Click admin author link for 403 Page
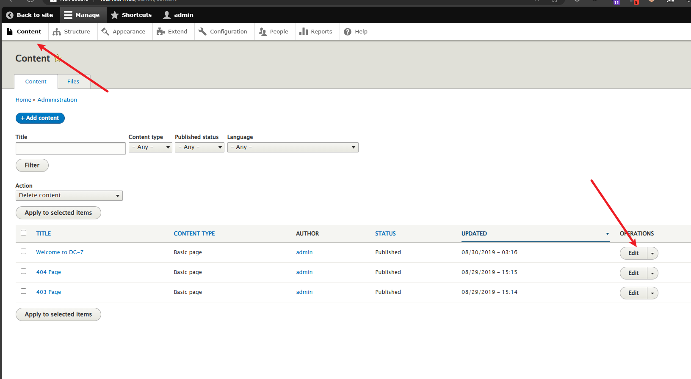 coord(304,292)
